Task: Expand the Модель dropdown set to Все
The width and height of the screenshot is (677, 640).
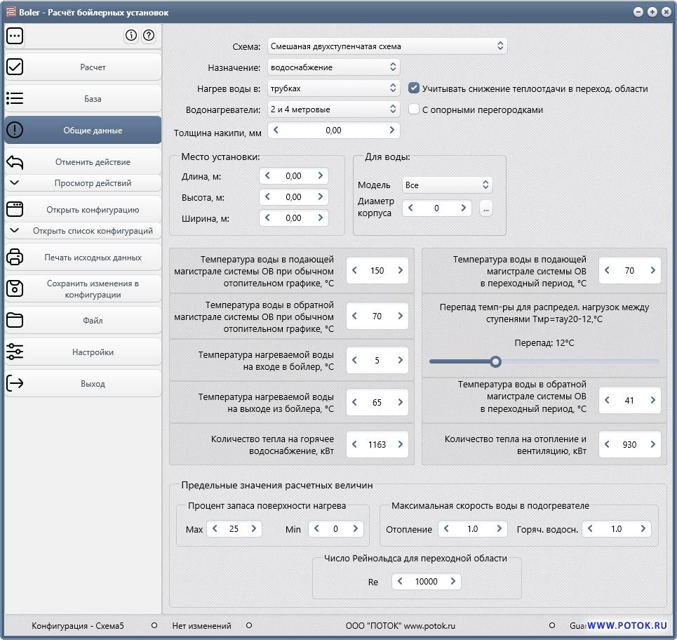Action: [447, 185]
